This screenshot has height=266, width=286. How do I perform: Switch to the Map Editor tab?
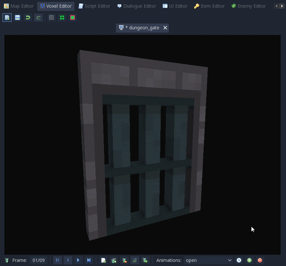click(x=19, y=6)
